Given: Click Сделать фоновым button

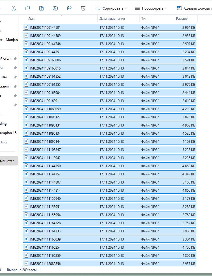Looking at the screenshot, I should (194, 8).
